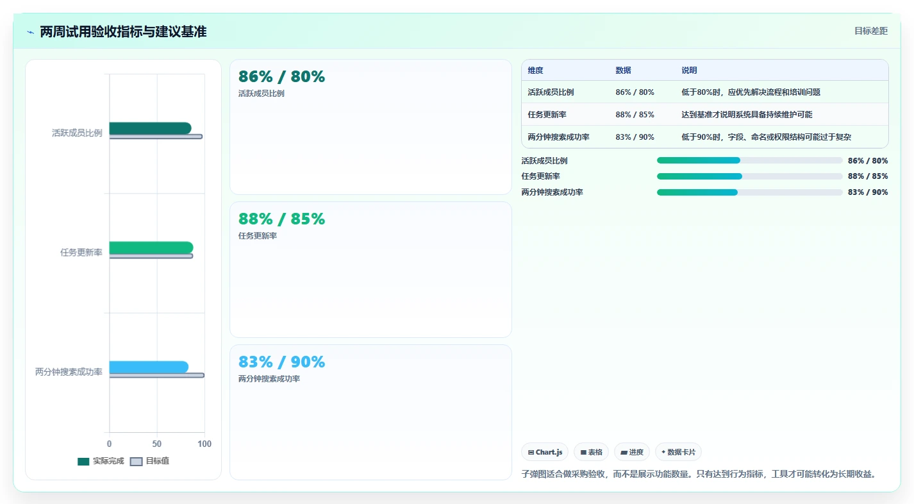The image size is (914, 504).
Task: Toggle the 实际完成 legend swatch
Action: pyautogui.click(x=83, y=462)
